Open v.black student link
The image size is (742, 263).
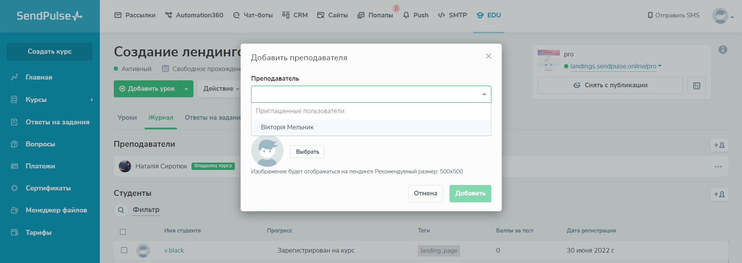(x=174, y=250)
